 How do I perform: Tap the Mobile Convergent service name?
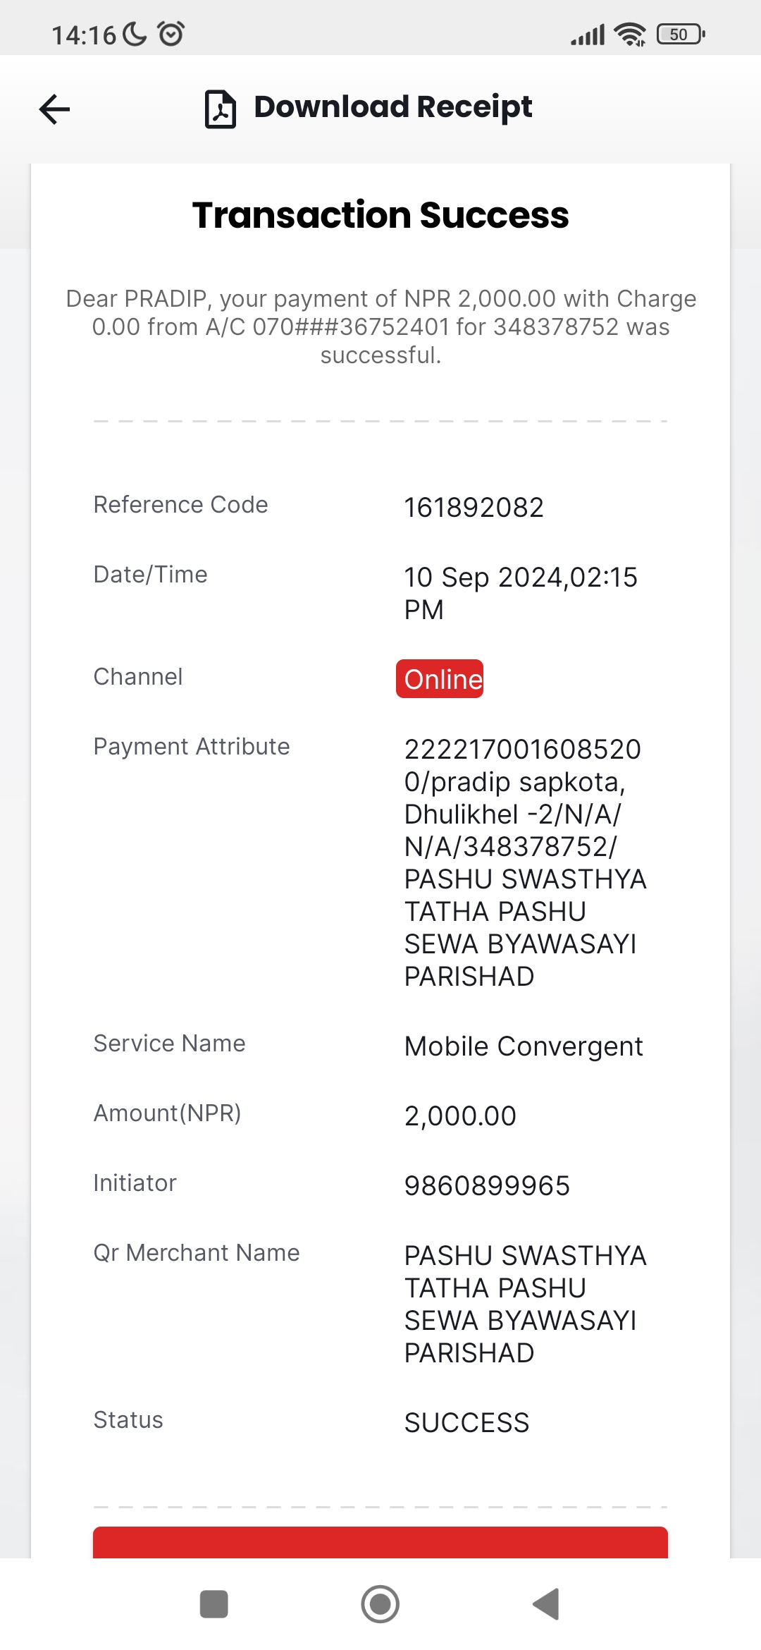[524, 1046]
